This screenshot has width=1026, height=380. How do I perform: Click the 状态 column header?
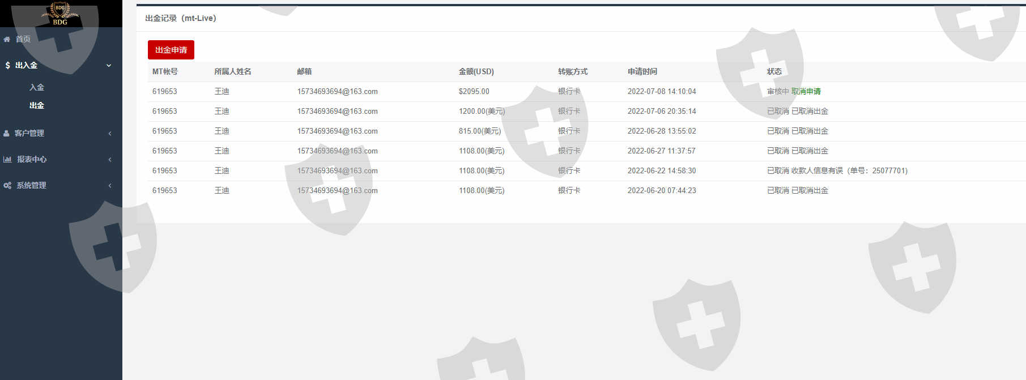tap(774, 71)
